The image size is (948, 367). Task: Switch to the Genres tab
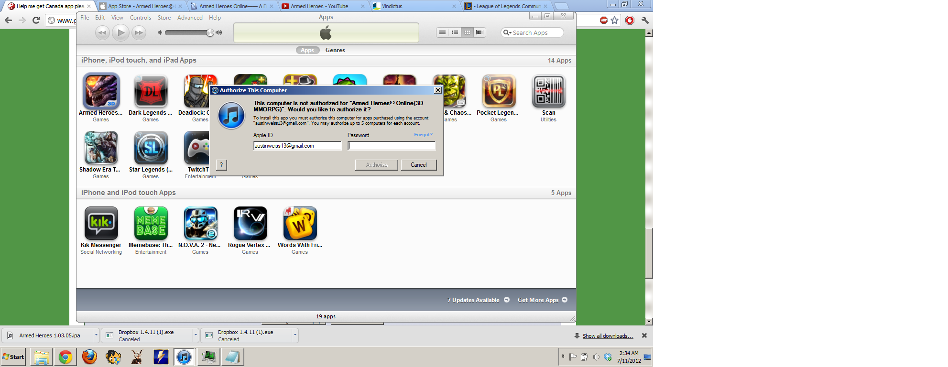pos(335,50)
